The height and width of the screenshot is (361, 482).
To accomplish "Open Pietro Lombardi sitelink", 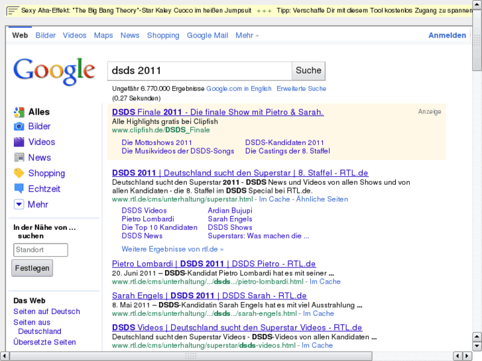I will point(148,219).
